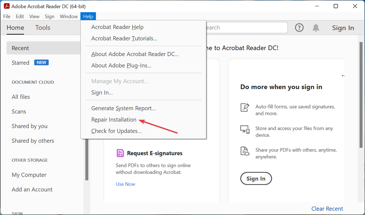Screen dimensions: 365x215
Task: Open the Sign menu
Action: tap(49, 16)
